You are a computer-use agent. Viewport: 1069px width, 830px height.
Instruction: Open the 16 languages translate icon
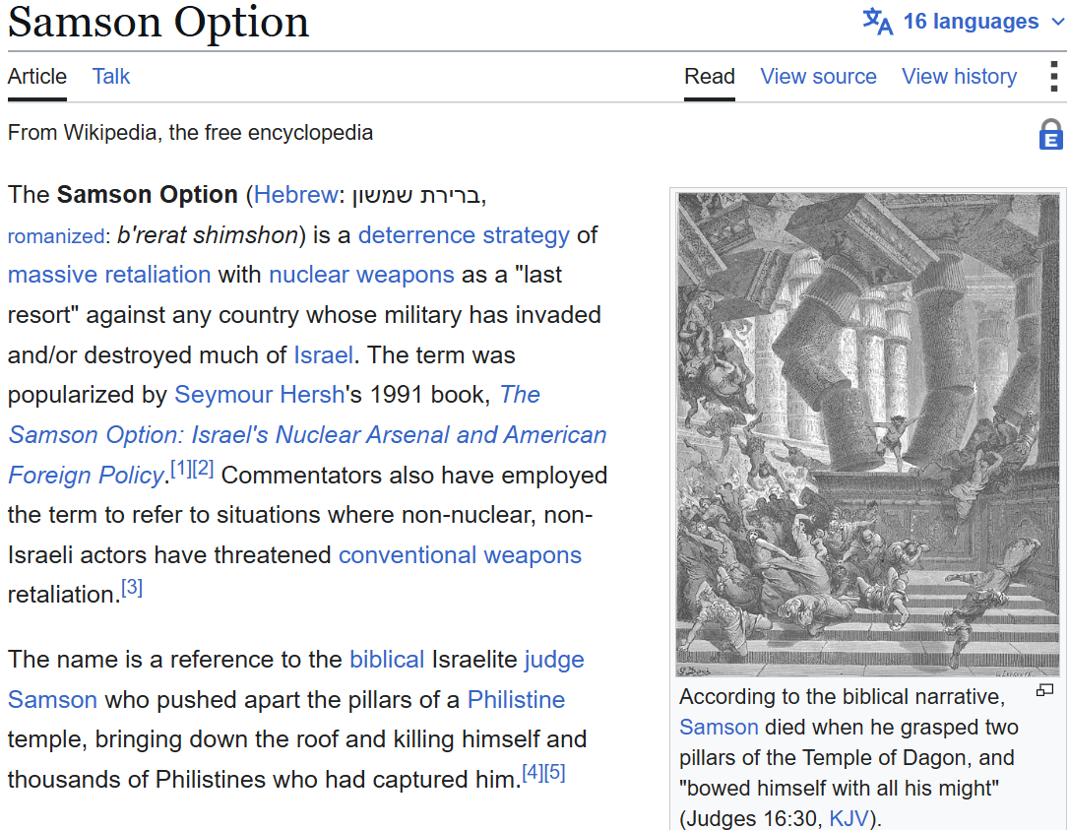877,21
